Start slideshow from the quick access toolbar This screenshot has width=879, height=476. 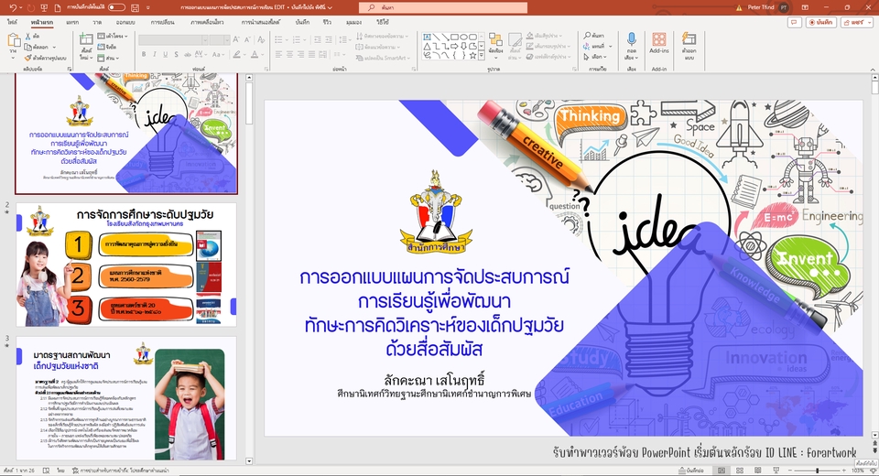pos(44,8)
